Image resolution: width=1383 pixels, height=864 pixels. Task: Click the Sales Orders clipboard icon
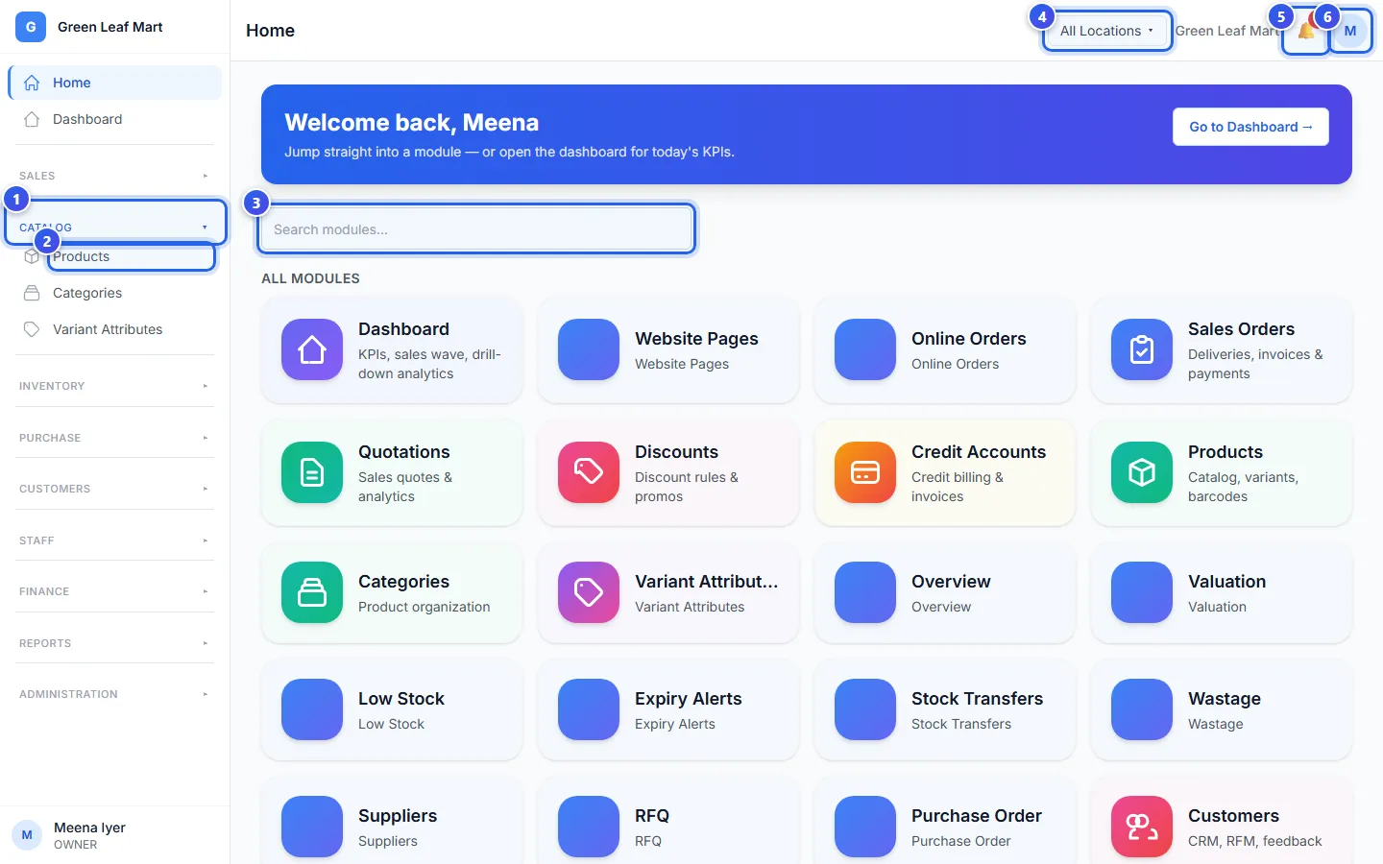pyautogui.click(x=1142, y=349)
